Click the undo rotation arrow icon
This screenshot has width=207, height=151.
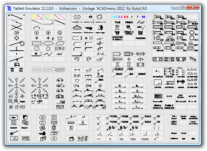click(77, 59)
